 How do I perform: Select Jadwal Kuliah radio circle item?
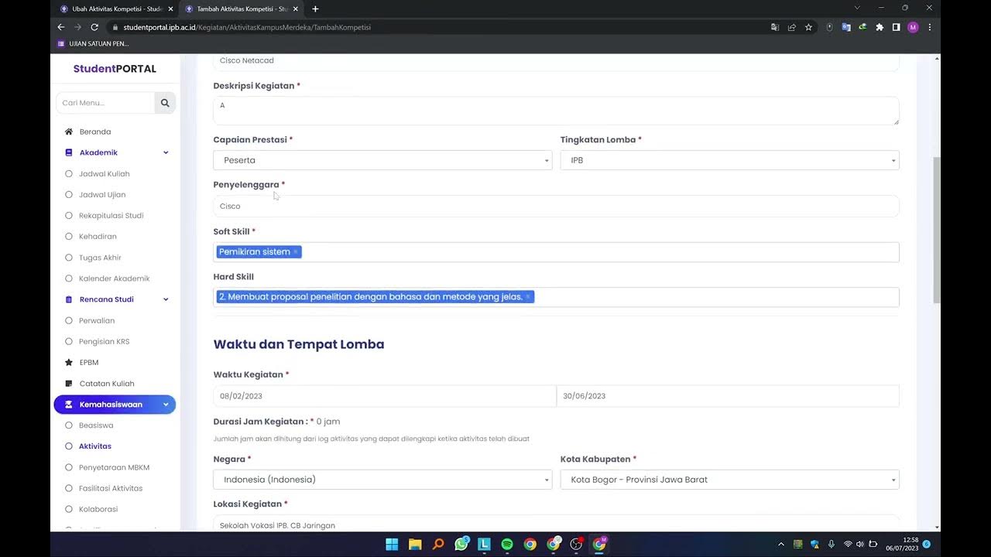[69, 174]
